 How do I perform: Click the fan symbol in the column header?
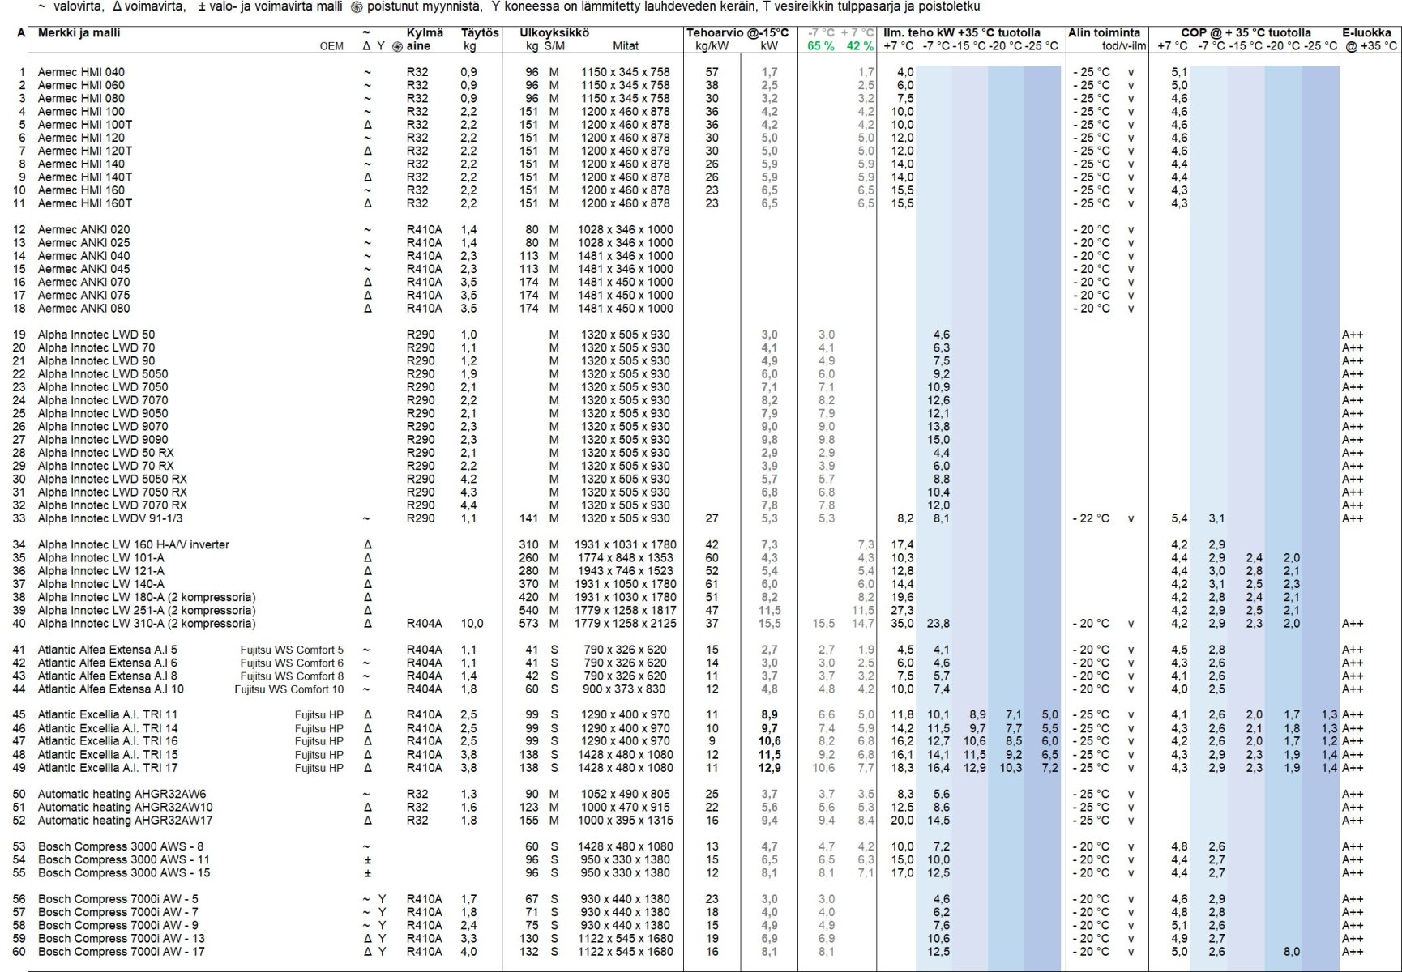[x=397, y=46]
